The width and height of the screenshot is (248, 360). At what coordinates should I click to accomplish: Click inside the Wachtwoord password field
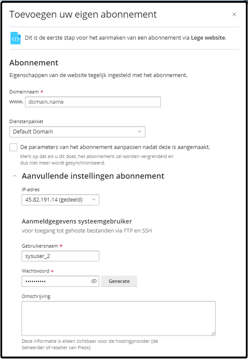click(56, 281)
